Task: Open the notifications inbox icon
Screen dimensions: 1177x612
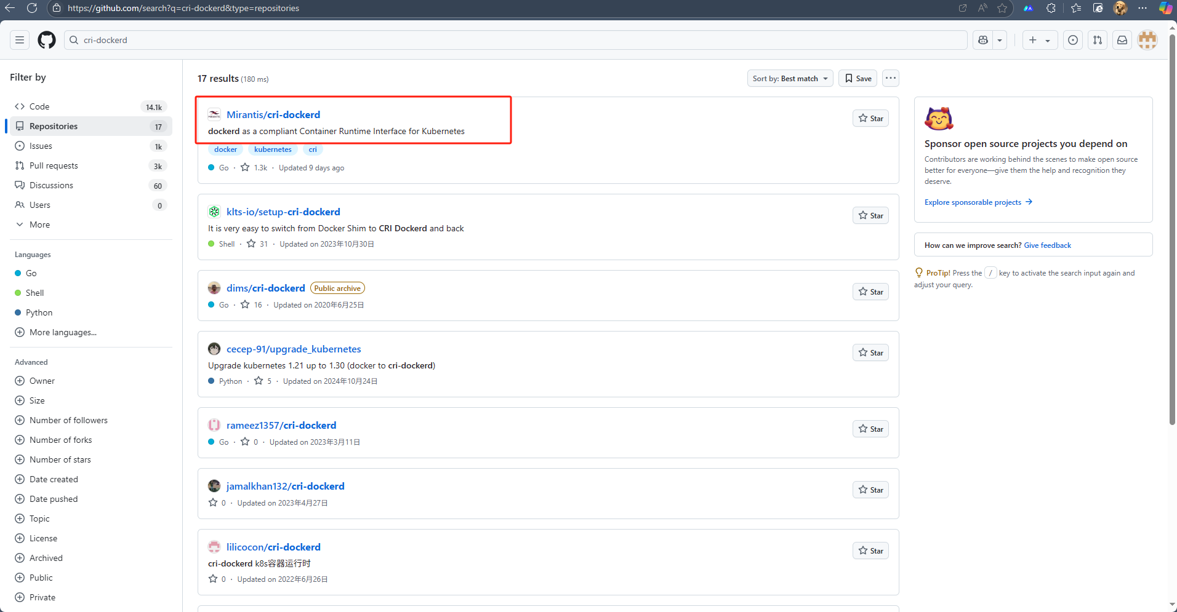Action: point(1122,40)
